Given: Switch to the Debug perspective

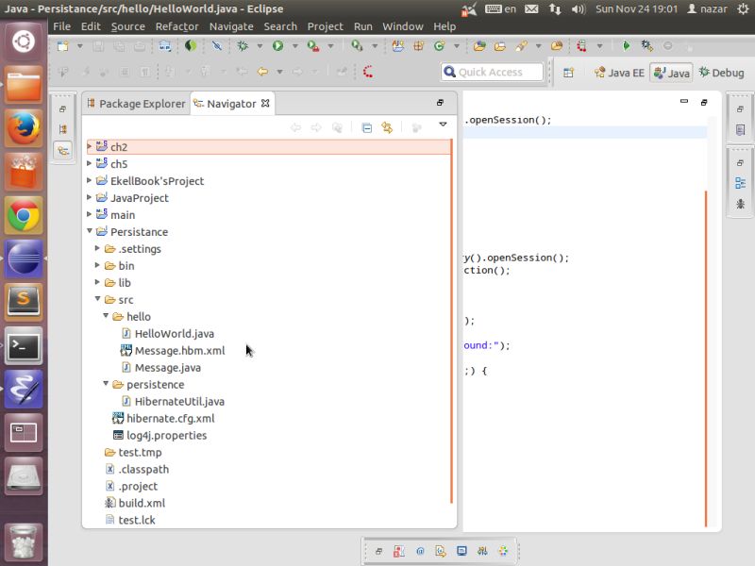Looking at the screenshot, I should pos(721,72).
